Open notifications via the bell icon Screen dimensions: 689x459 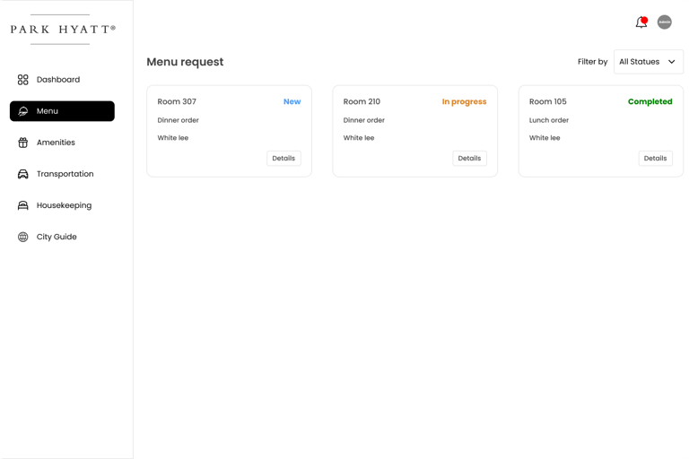tap(641, 22)
